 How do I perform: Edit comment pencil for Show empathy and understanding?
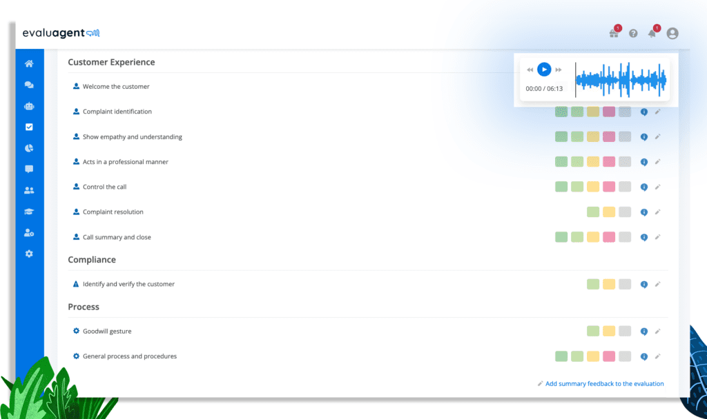point(658,136)
